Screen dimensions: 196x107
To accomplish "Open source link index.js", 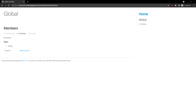I will click(x=22, y=51).
